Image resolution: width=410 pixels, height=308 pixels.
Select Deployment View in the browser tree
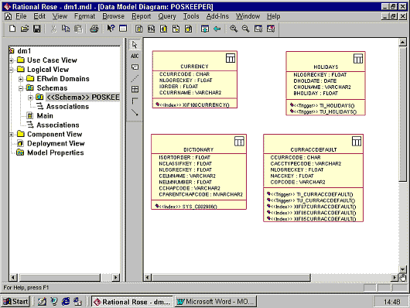pyautogui.click(x=56, y=143)
